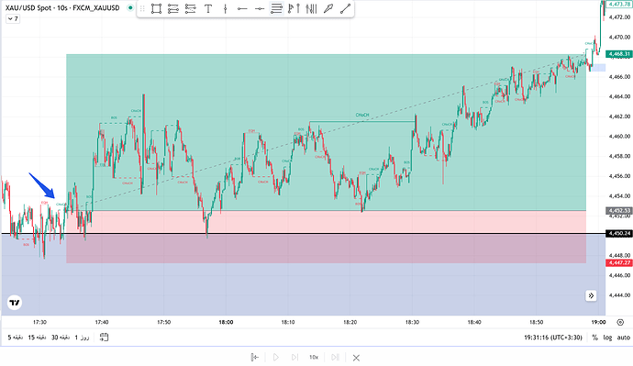633x366 pixels.
Task: Expand the collapsed indicators legend showing 7
Action: (x=13, y=18)
